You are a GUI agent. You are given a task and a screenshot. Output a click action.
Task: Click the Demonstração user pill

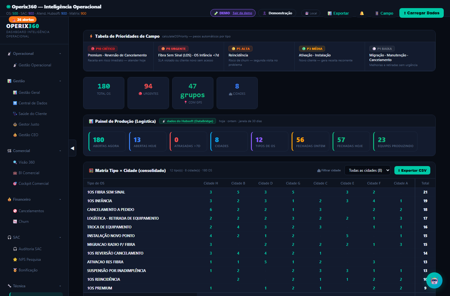pyautogui.click(x=277, y=13)
